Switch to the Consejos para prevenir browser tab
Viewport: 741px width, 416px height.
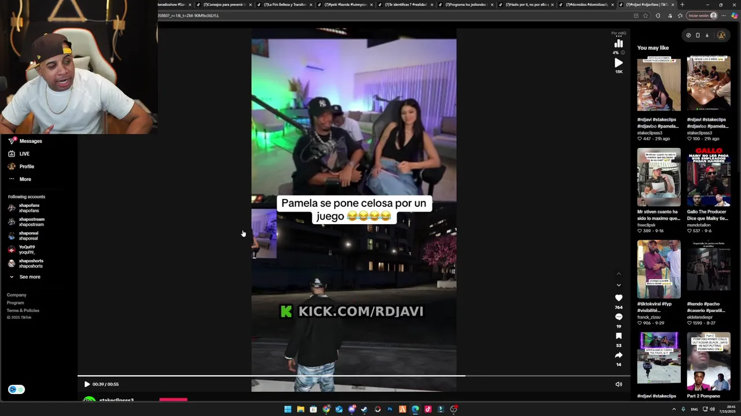[223, 5]
